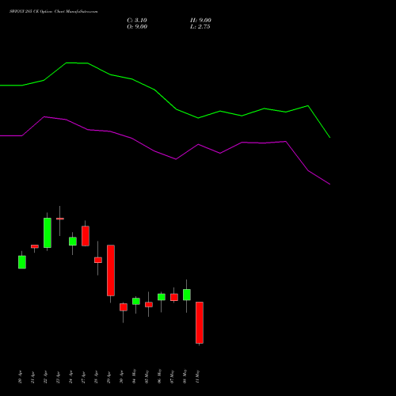Click the tall green candlestick above 22 Apr
This screenshot has height=396, width=396.
[48, 233]
